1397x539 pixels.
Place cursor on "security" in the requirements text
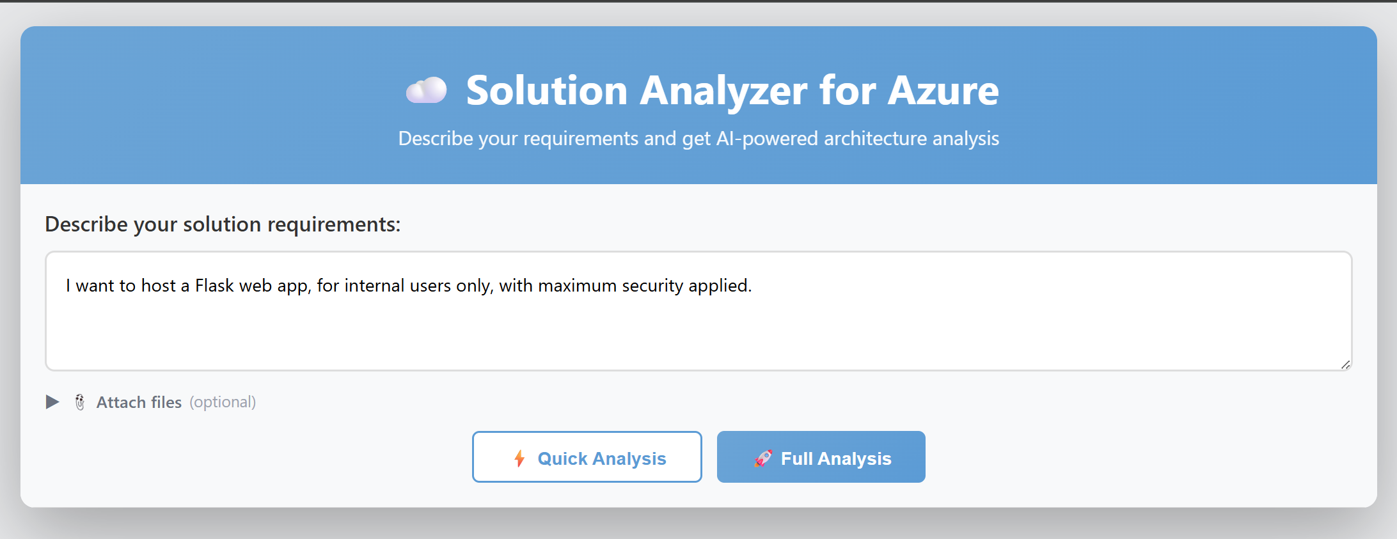click(652, 286)
